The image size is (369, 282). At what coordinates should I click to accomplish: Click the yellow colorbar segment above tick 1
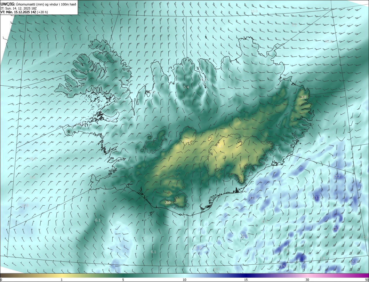(62, 275)
